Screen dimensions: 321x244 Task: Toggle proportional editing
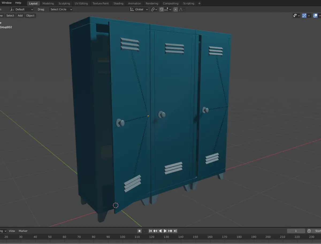click(x=175, y=9)
